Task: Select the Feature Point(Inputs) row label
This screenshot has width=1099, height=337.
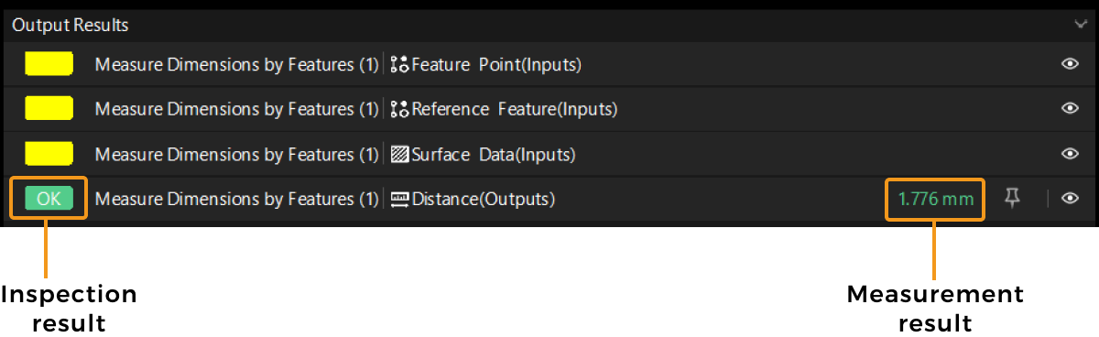Action: point(496,64)
